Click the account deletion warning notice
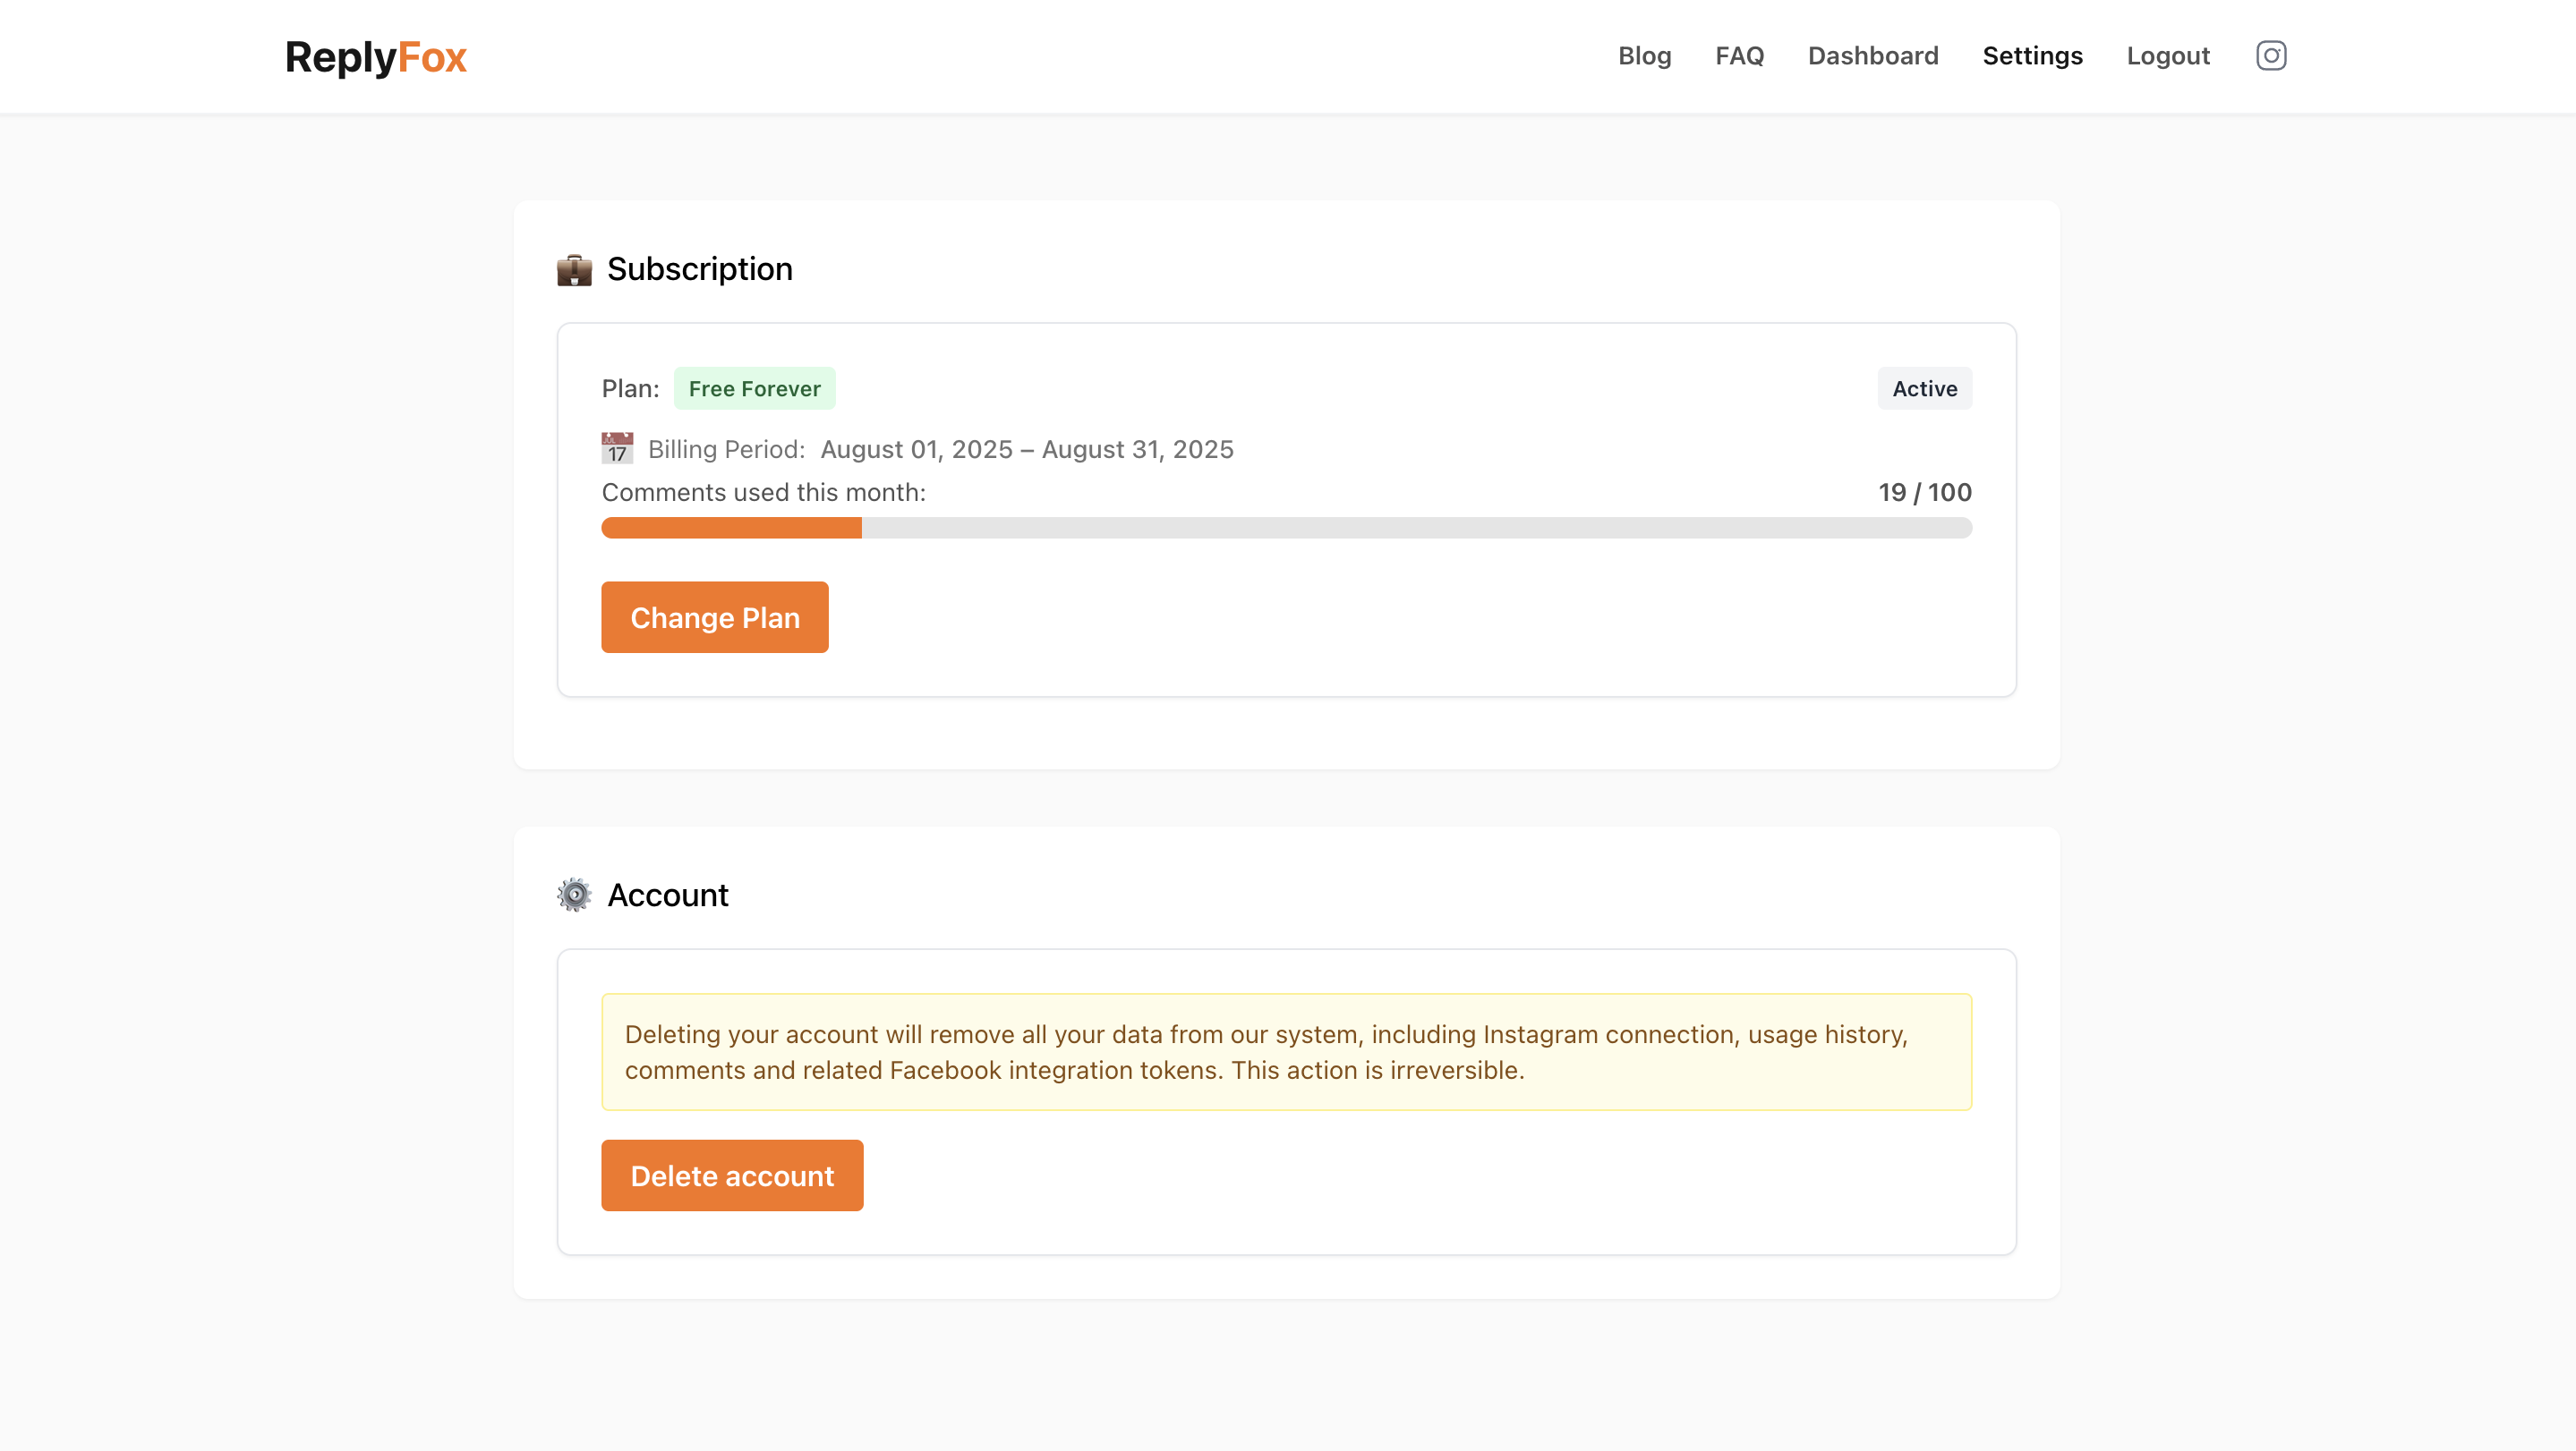Screen dimensions: 2576x1451 [x=1286, y=1052]
